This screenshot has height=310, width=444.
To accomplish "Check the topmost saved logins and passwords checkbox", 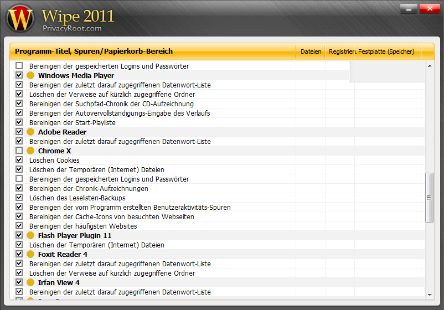I will coord(19,66).
